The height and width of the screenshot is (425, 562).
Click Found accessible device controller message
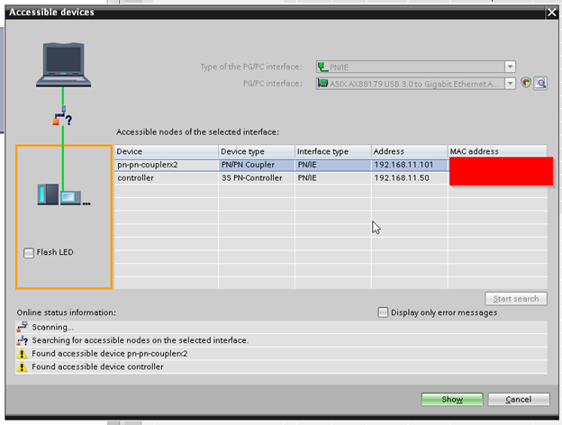(97, 367)
